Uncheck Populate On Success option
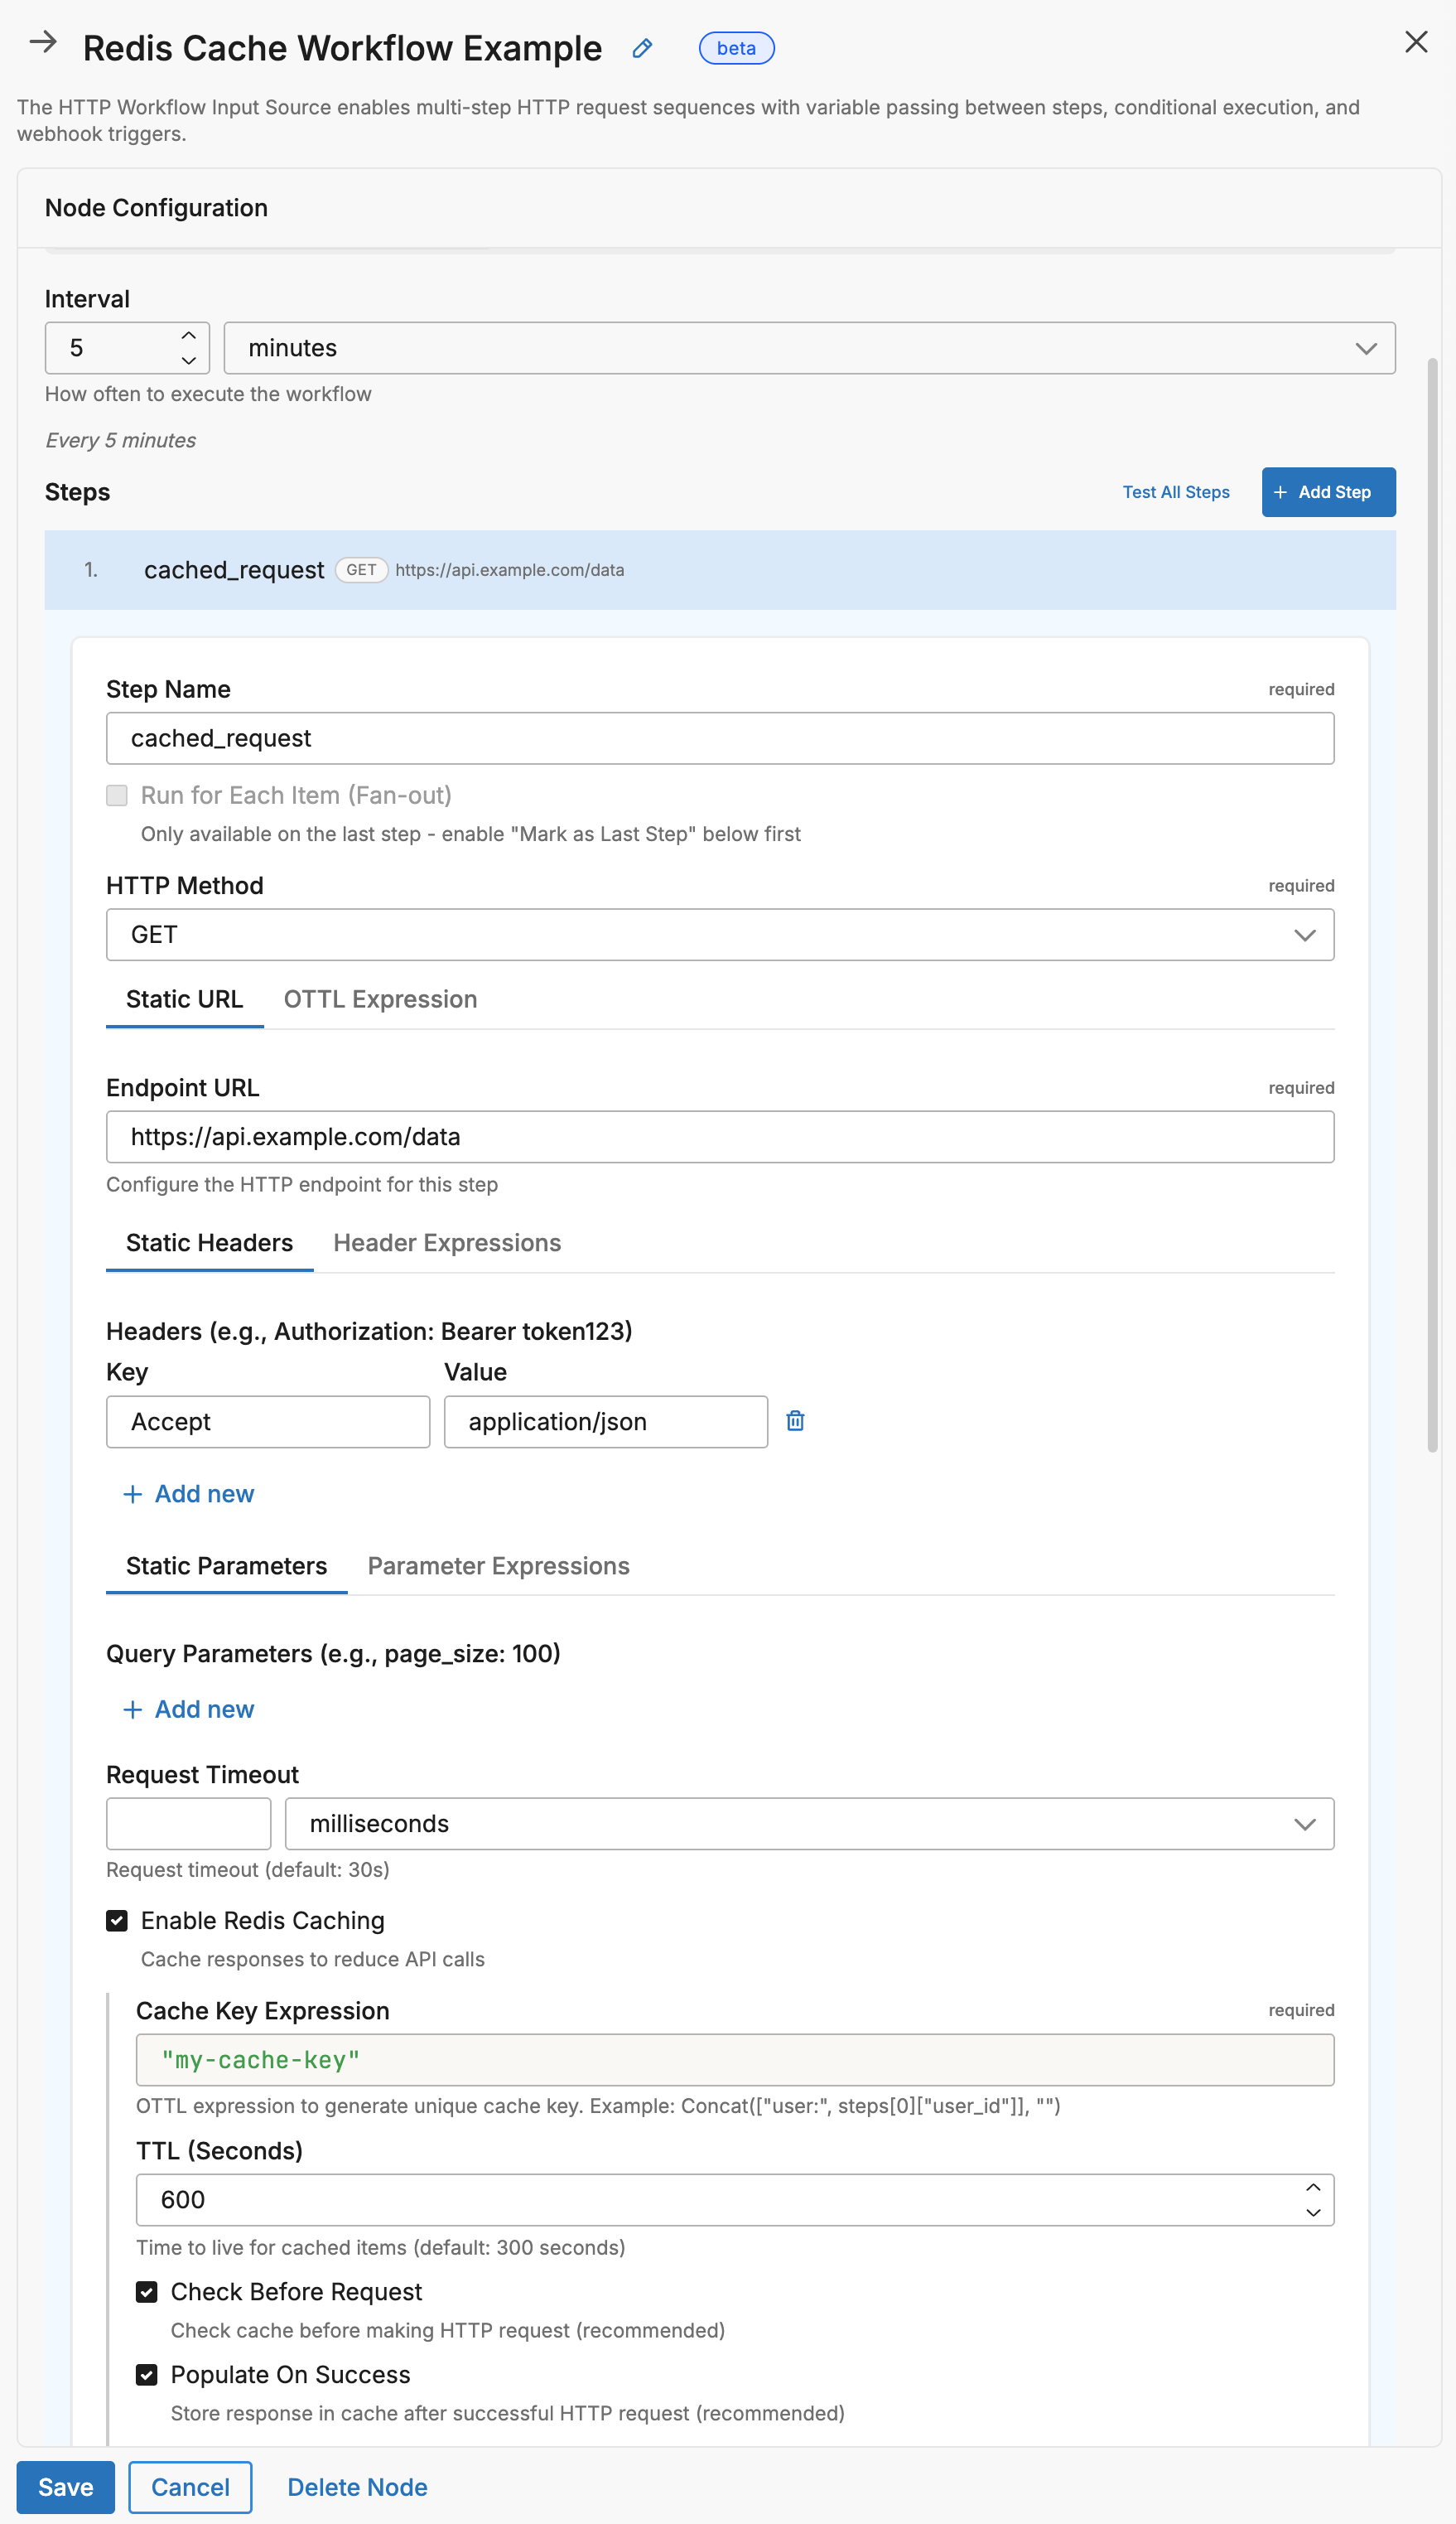 tap(147, 2375)
